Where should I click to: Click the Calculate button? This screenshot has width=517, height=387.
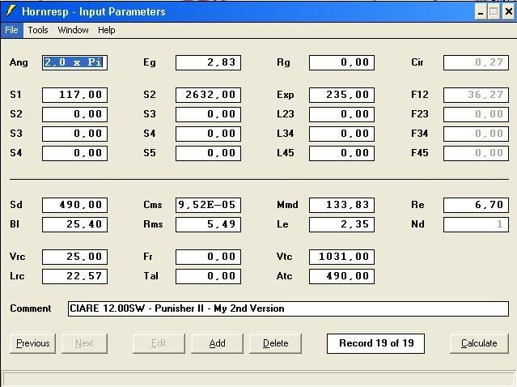pyautogui.click(x=479, y=343)
